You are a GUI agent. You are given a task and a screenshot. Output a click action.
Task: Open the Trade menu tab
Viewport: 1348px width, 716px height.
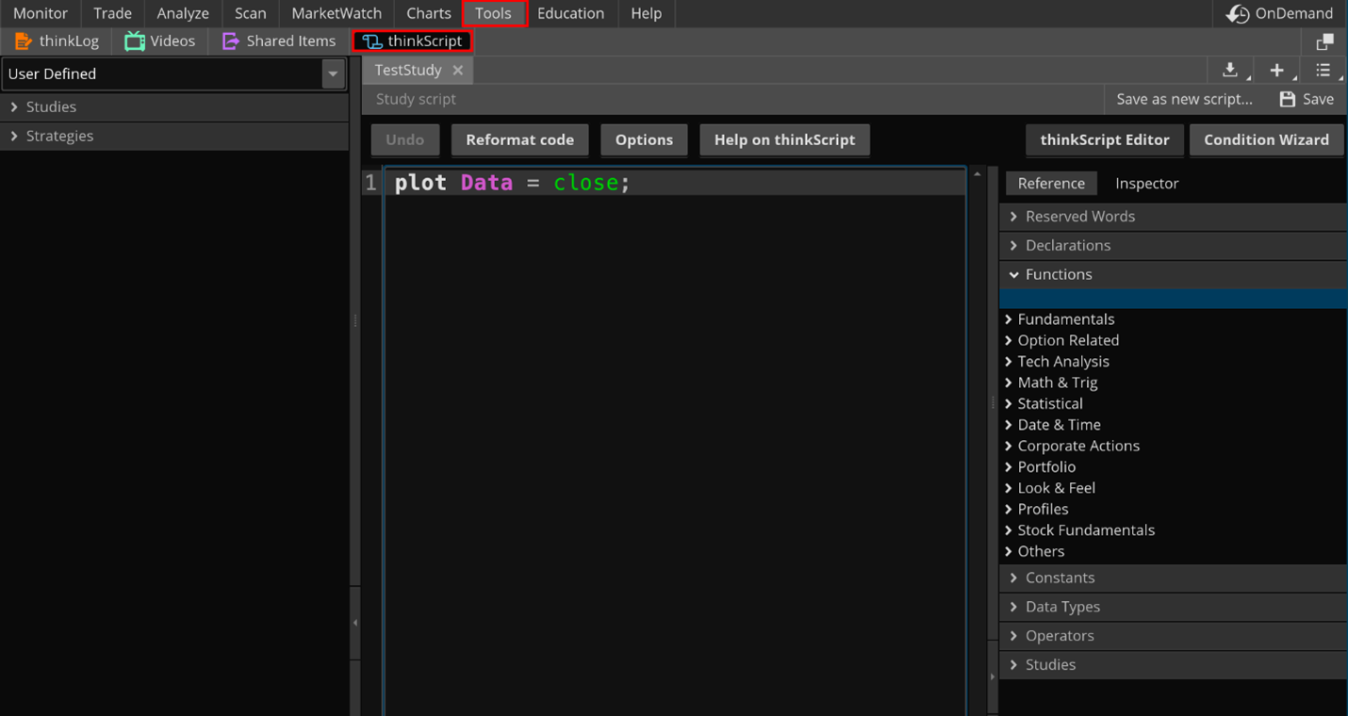pyautogui.click(x=112, y=13)
